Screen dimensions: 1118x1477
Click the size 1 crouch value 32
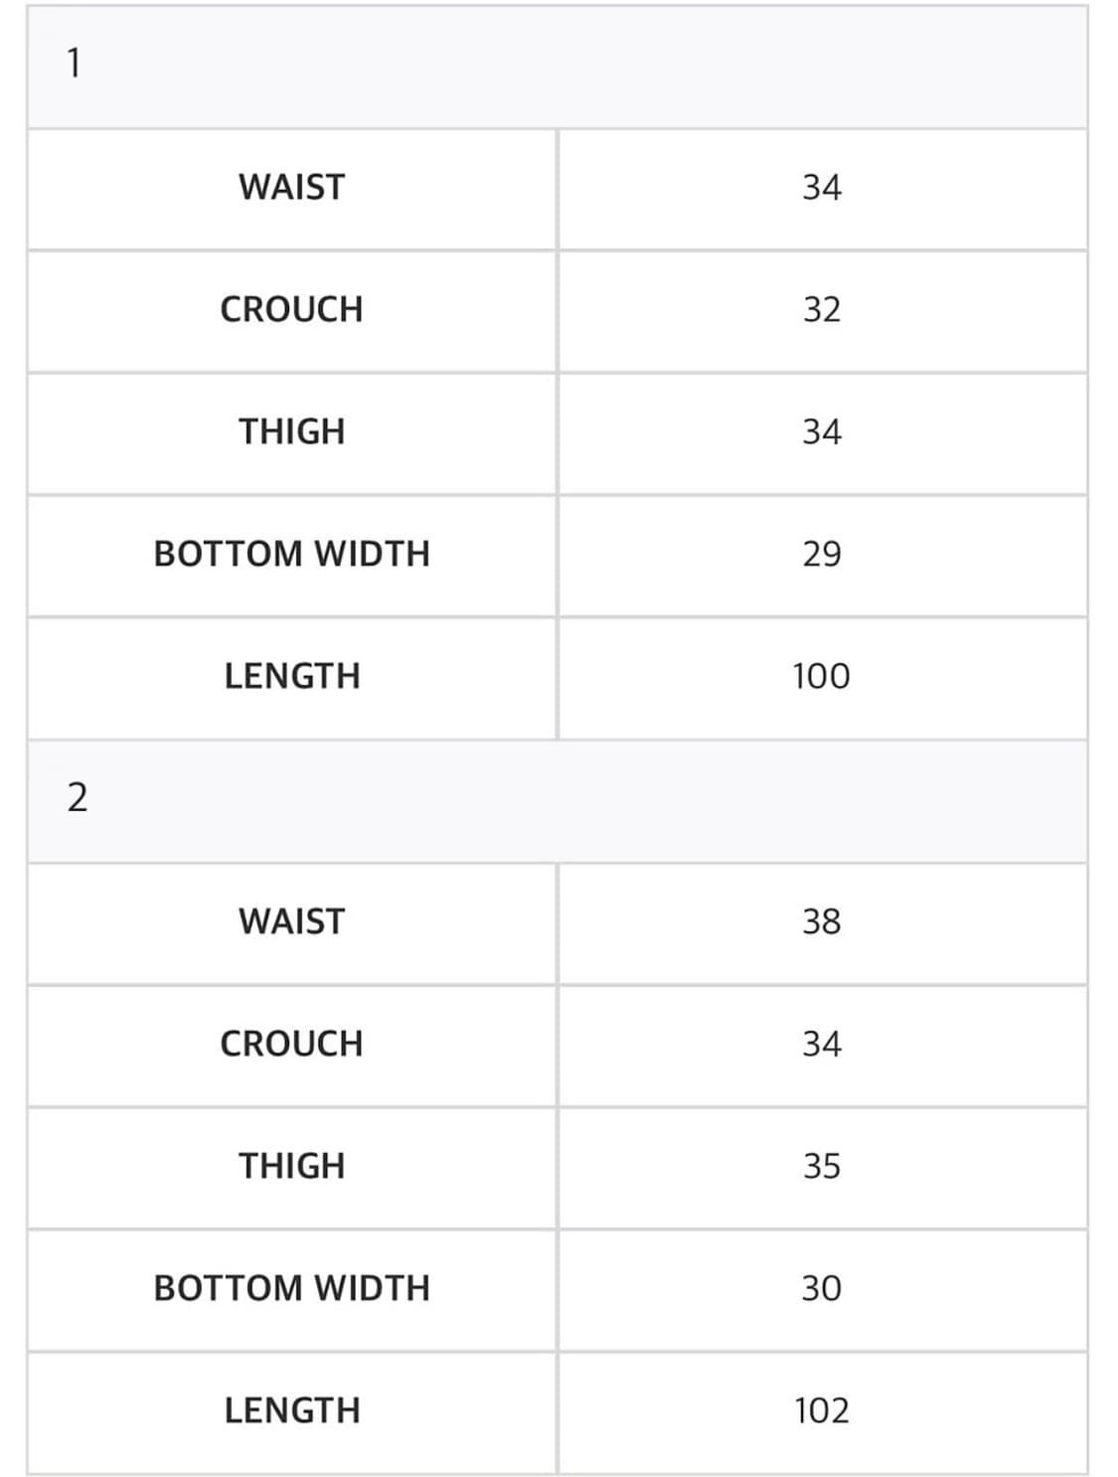point(822,310)
